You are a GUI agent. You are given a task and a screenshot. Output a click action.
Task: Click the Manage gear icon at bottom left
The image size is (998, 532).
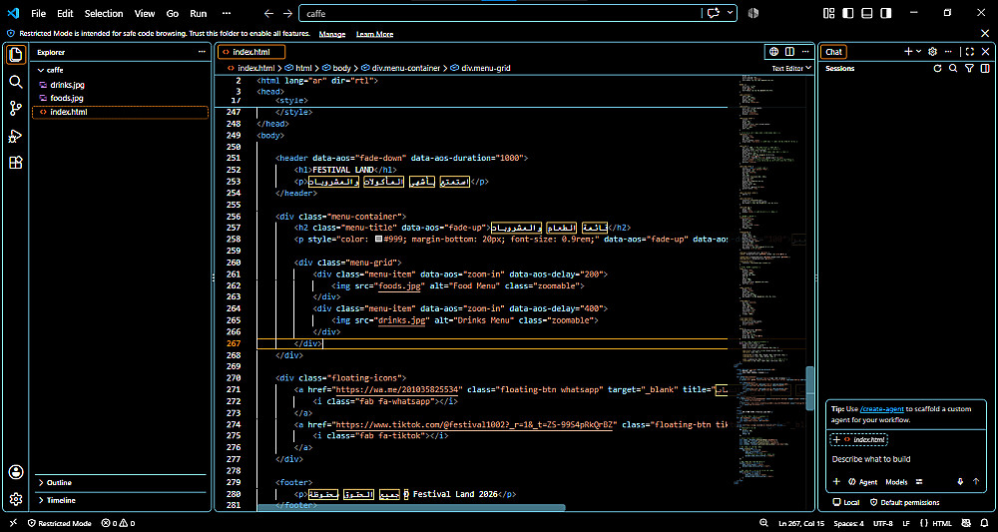(16, 499)
